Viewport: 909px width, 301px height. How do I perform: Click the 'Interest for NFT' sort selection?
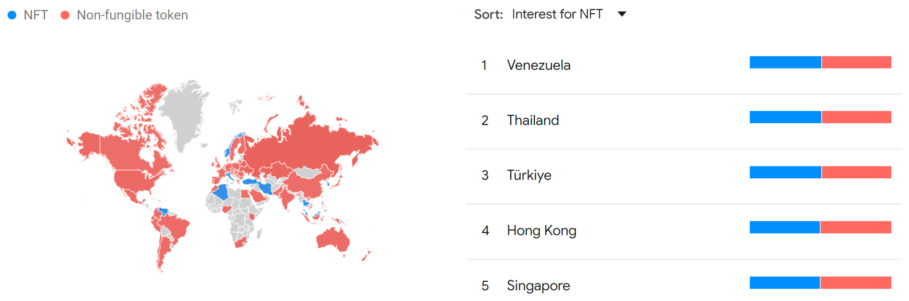click(557, 14)
